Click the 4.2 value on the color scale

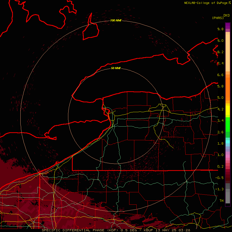pyautogui.click(x=220, y=109)
